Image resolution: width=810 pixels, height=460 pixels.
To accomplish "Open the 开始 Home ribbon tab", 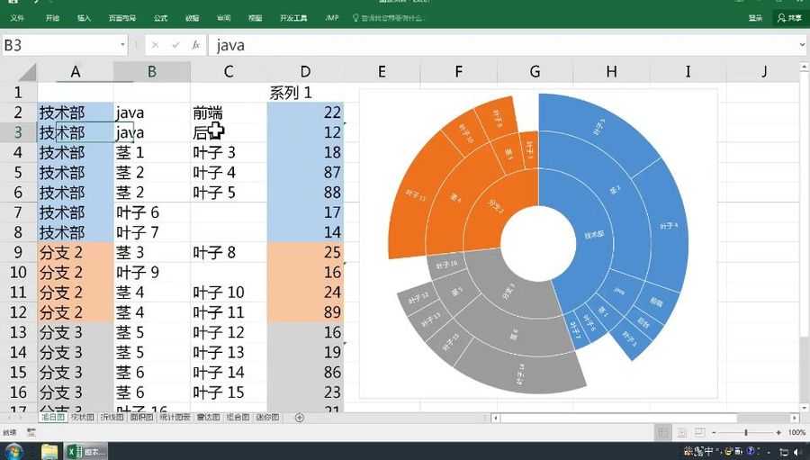I will point(52,18).
